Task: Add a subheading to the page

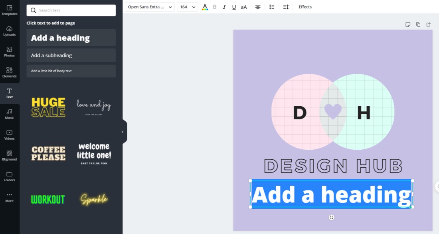Action: click(x=71, y=56)
